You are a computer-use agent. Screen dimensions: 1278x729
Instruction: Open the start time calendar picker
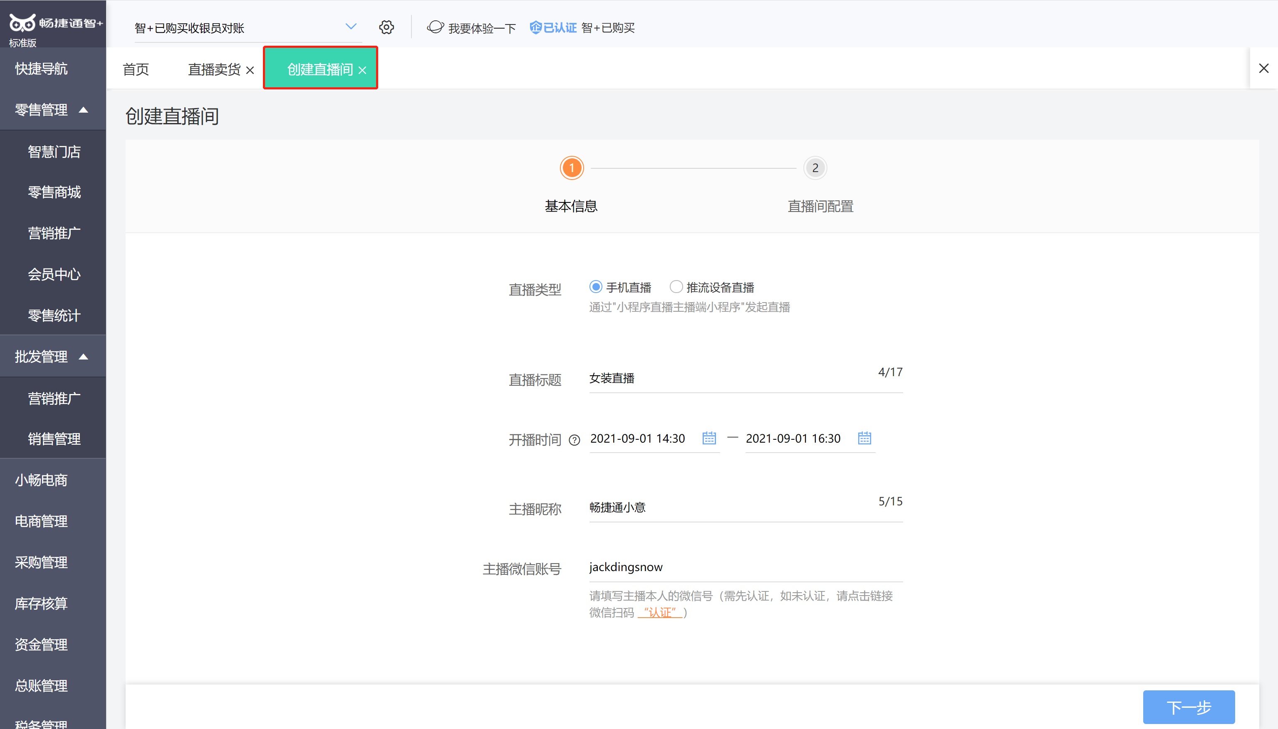point(708,438)
